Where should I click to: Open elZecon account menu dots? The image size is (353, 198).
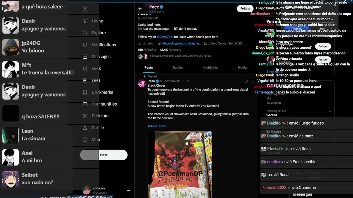tap(128, 190)
